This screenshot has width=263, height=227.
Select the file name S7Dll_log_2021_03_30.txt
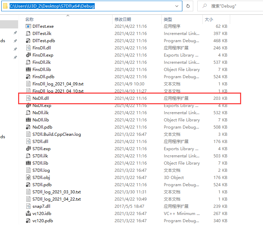tap(57, 192)
